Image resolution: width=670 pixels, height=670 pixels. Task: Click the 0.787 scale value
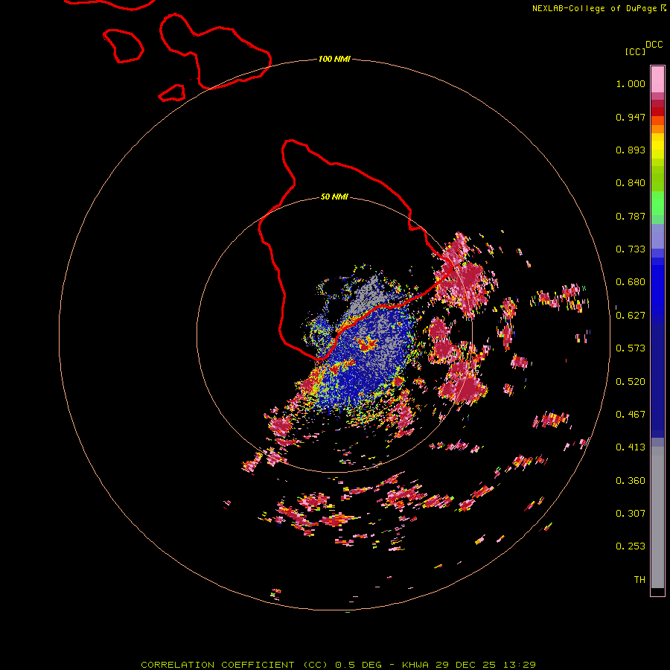631,216
